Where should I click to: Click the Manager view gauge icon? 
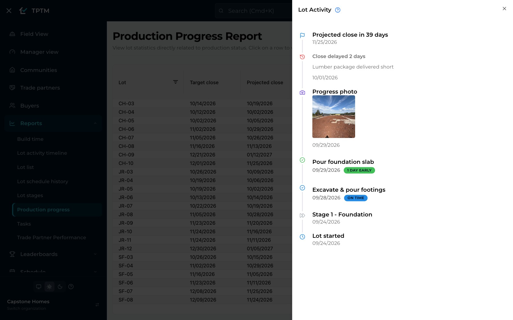tap(12, 52)
